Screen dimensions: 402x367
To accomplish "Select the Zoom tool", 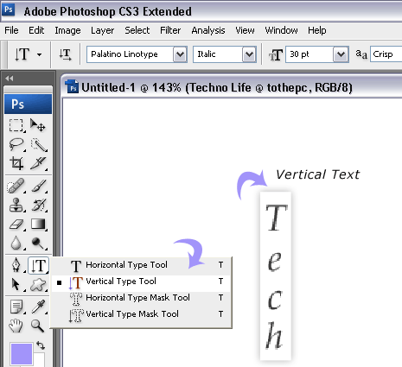I will coord(38,326).
